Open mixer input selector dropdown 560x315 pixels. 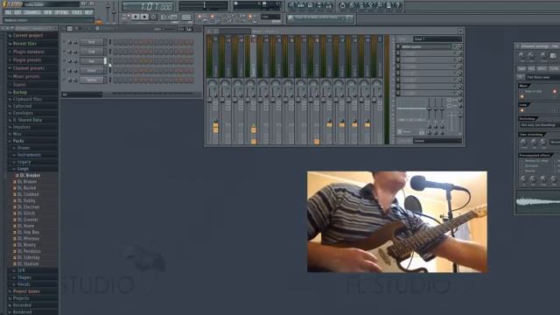click(437, 38)
